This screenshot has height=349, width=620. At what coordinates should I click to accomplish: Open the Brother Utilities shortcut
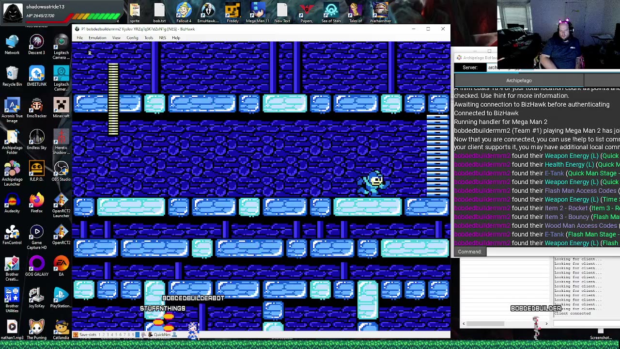click(x=12, y=300)
